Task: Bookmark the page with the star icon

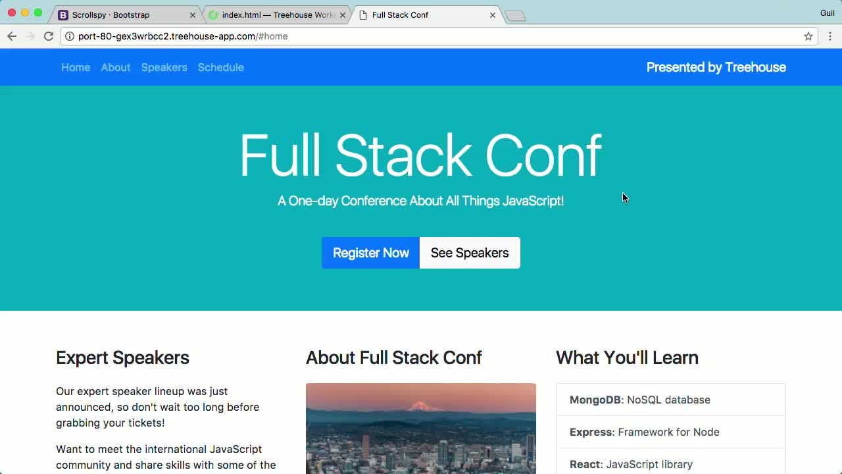Action: pyautogui.click(x=808, y=36)
